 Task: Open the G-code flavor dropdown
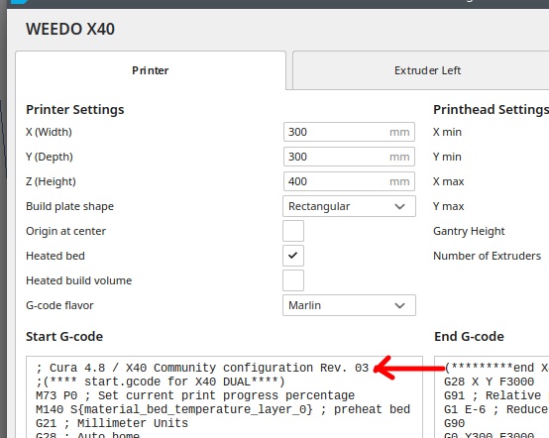349,305
